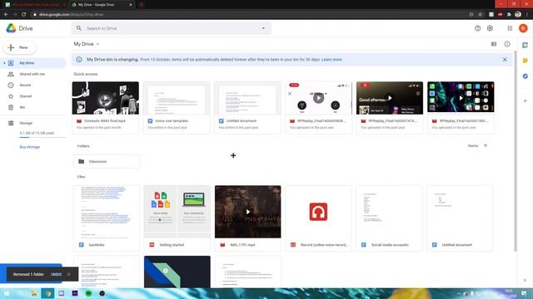Open the backlinks document
The width and height of the screenshot is (533, 299).
tap(107, 218)
